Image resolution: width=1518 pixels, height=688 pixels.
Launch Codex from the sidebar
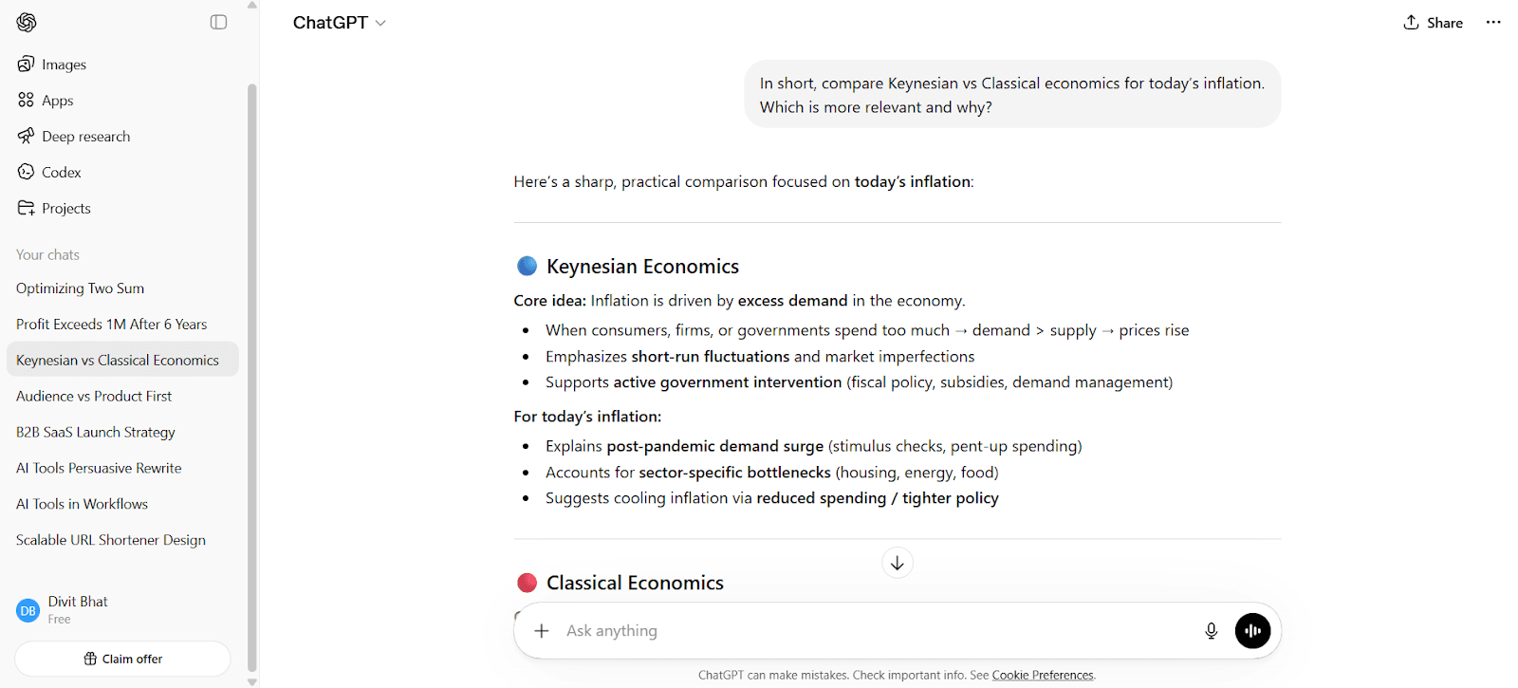click(x=61, y=172)
